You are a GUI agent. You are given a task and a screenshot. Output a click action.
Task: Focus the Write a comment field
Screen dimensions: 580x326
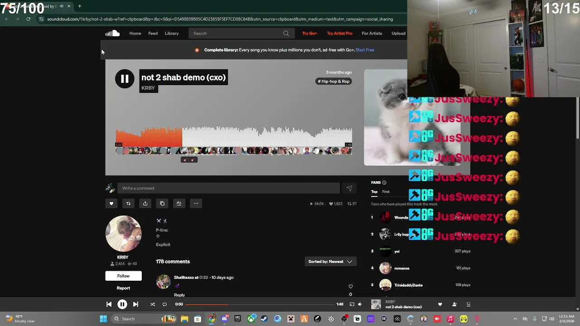228,188
